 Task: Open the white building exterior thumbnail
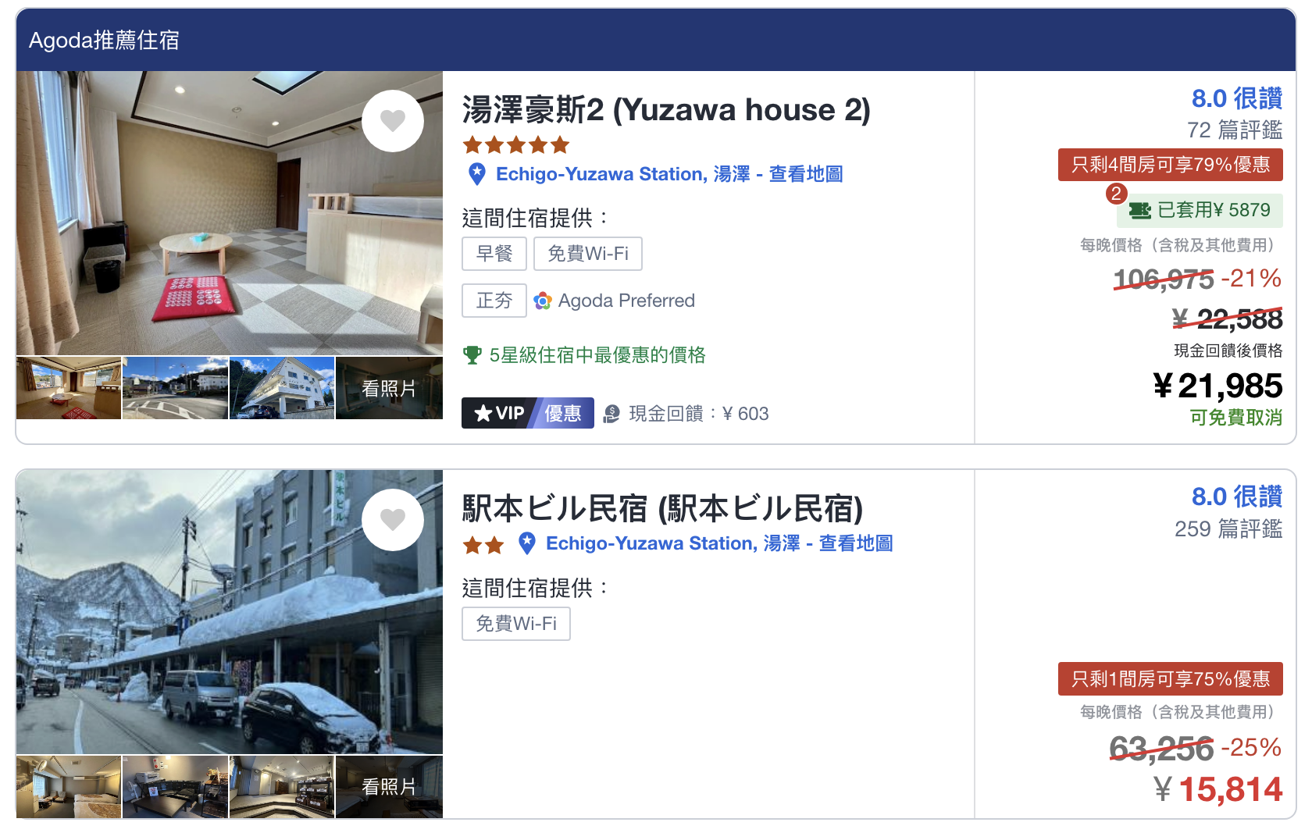[282, 388]
